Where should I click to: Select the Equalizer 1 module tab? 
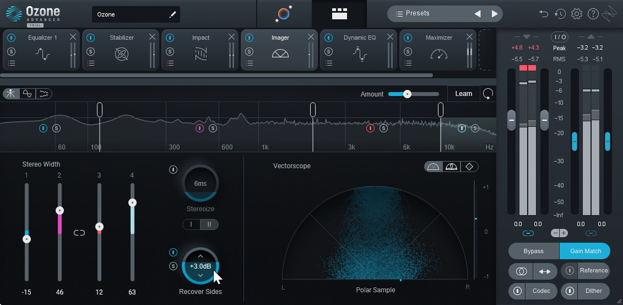click(42, 50)
